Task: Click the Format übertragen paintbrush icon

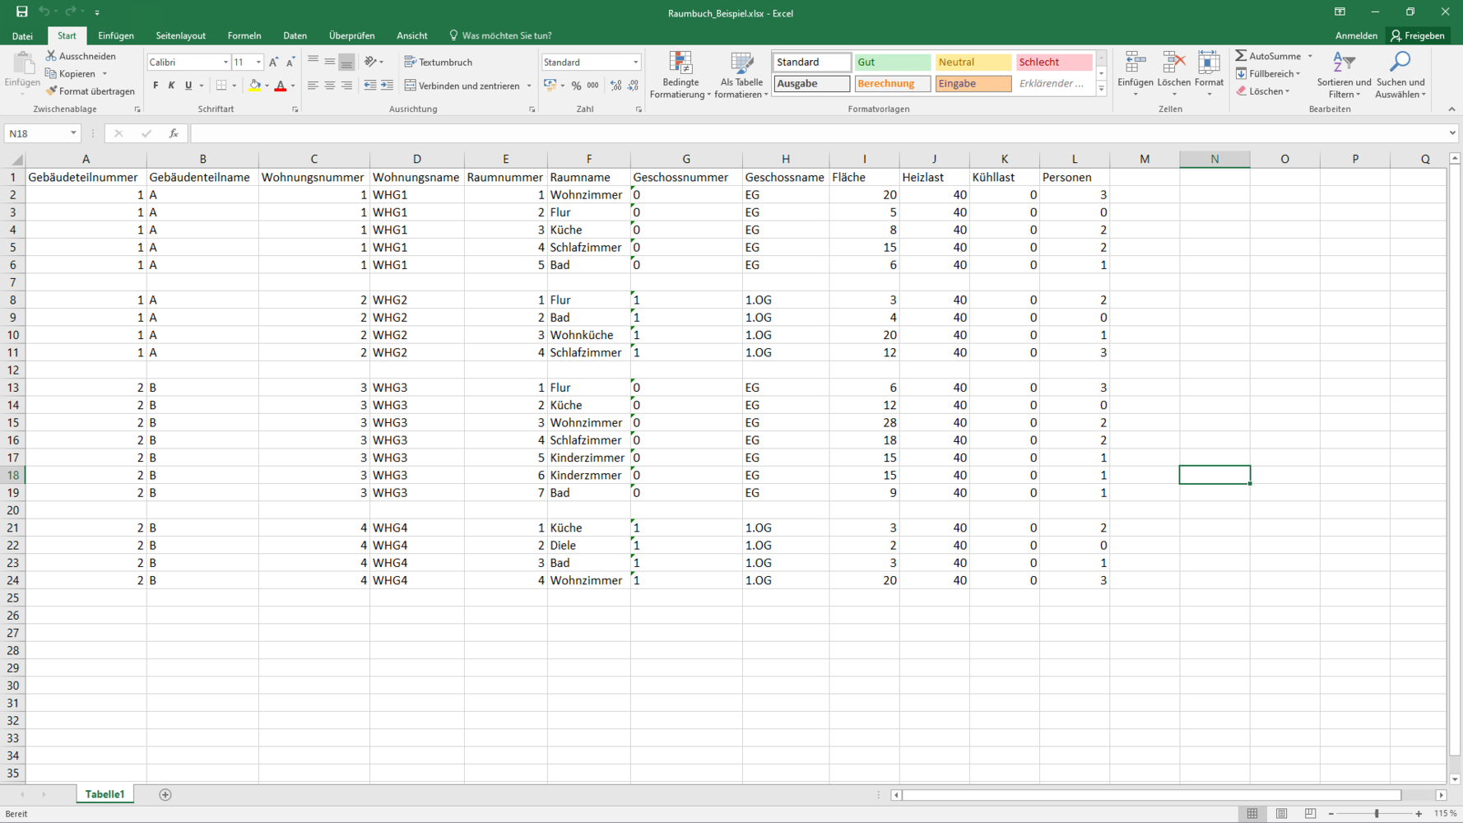Action: click(x=52, y=91)
